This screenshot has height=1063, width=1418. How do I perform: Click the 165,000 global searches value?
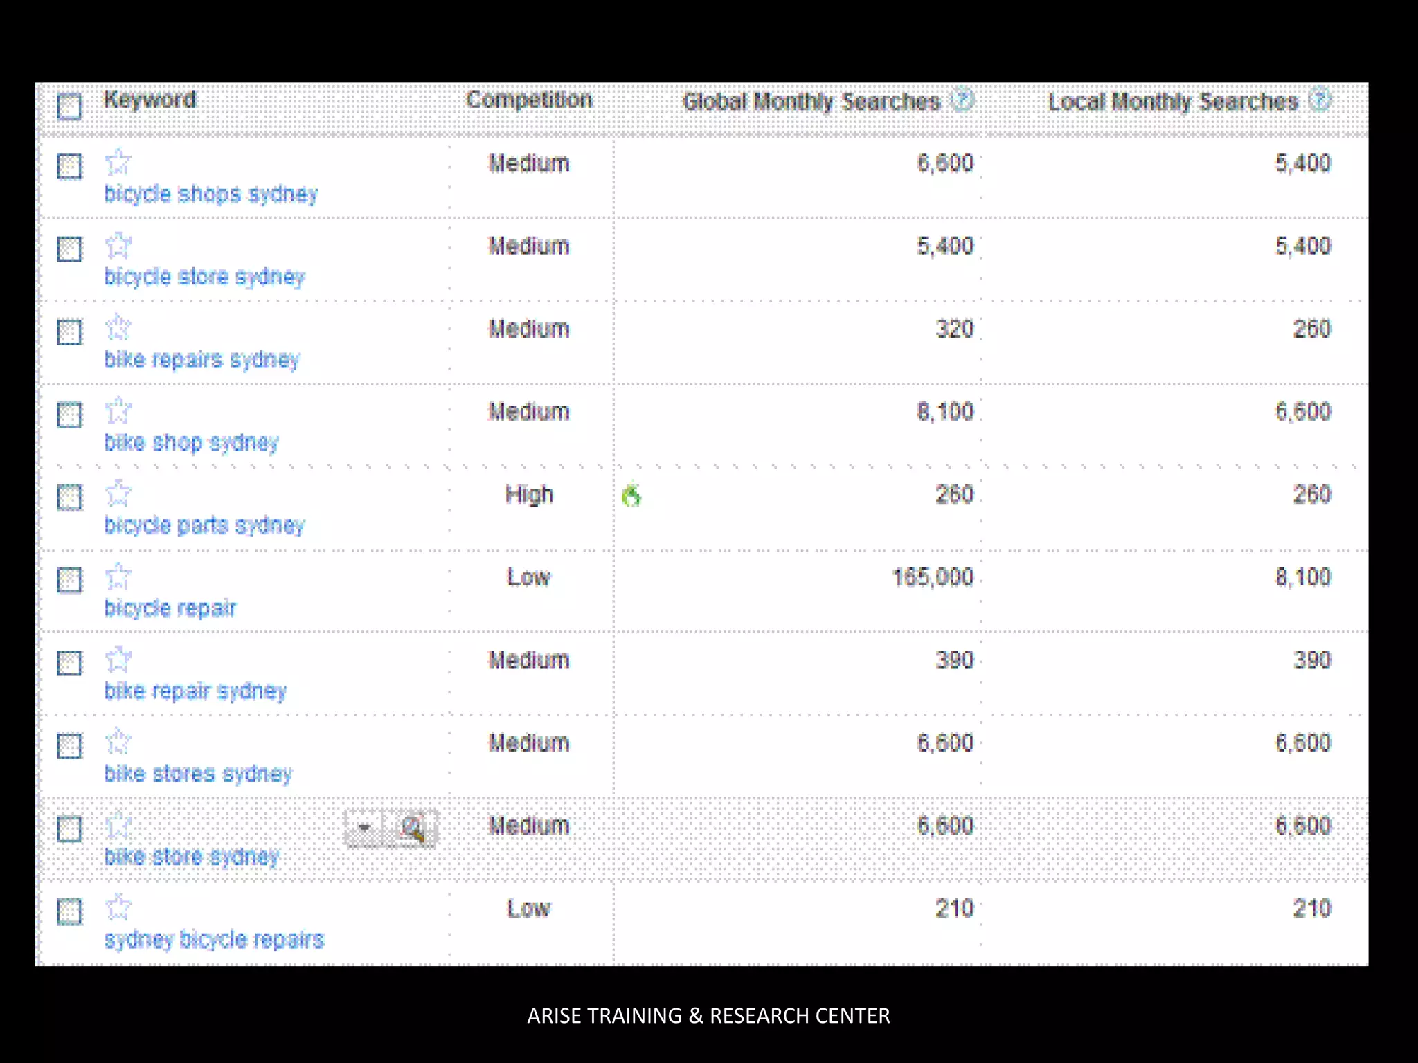pos(933,577)
